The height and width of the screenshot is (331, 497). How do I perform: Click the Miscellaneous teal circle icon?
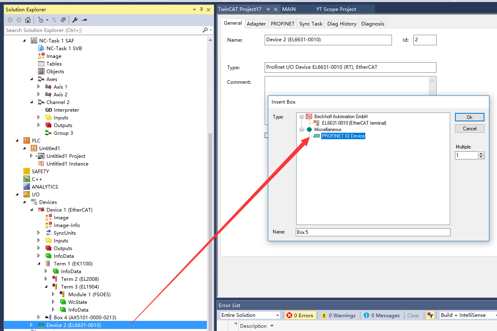pyautogui.click(x=309, y=129)
